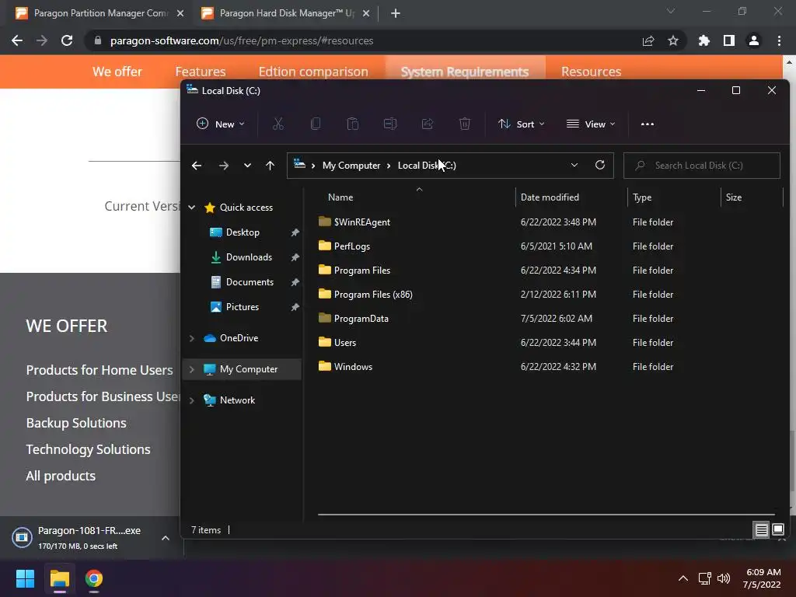Collapse the Quick access tree node
Viewport: 796px width, 597px height.
coord(192,207)
